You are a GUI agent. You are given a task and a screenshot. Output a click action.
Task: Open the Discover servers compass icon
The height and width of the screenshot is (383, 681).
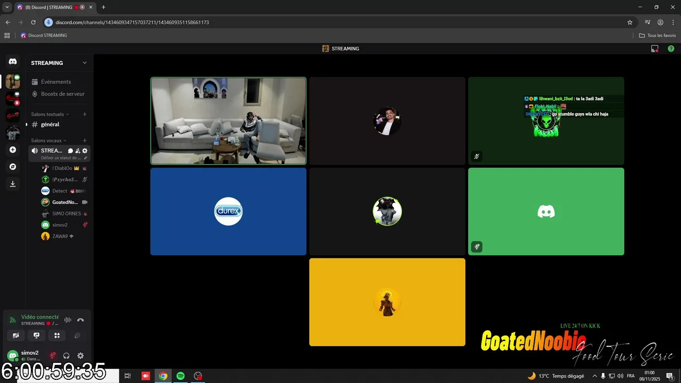tap(13, 166)
